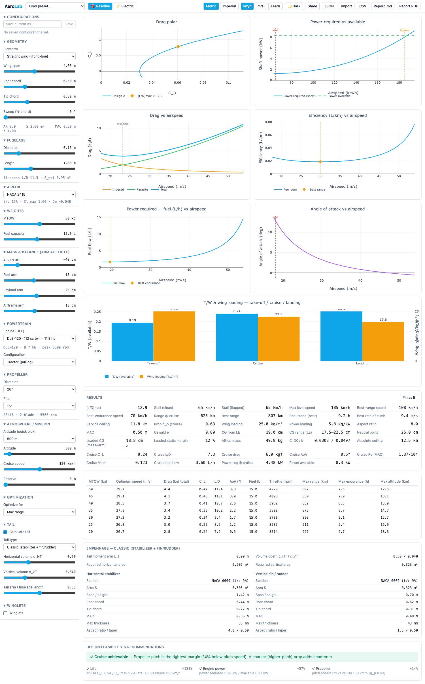Open the Tail type dropdown
Image resolution: width=425 pixels, height=684 pixels.
39,547
